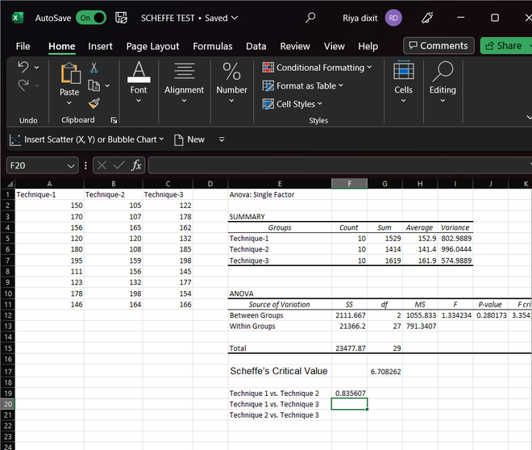
Task: Click the Total SS value 23477.87
Action: pyautogui.click(x=350, y=348)
